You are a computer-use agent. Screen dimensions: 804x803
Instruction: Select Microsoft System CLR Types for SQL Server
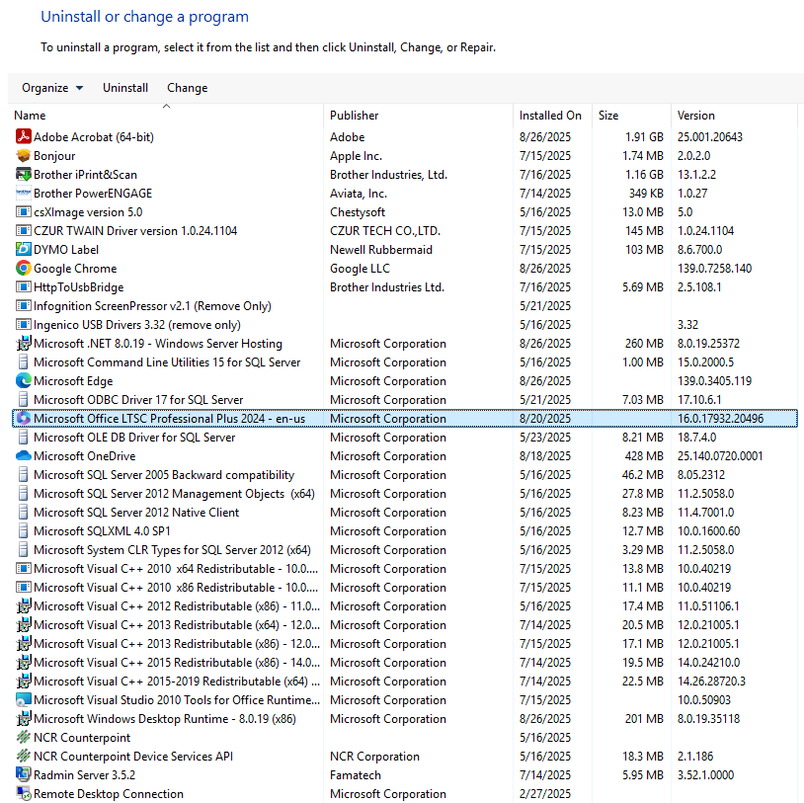[x=405, y=550]
